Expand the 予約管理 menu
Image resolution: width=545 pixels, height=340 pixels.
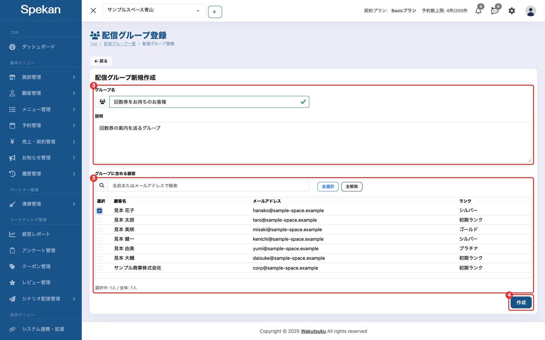click(41, 125)
